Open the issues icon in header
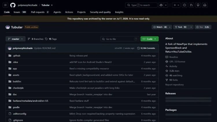Screen dimensions: 217x122 185,5
